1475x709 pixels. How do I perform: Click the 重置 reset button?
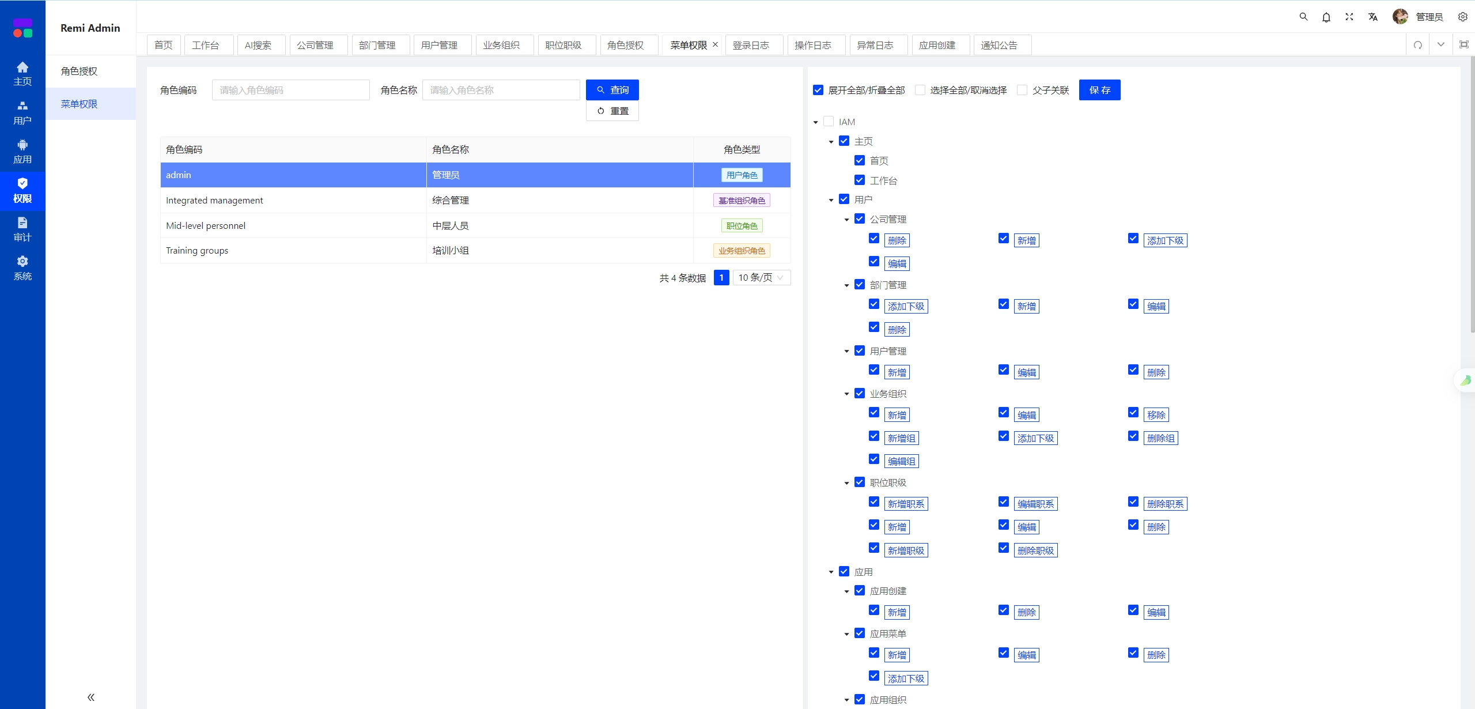(612, 111)
